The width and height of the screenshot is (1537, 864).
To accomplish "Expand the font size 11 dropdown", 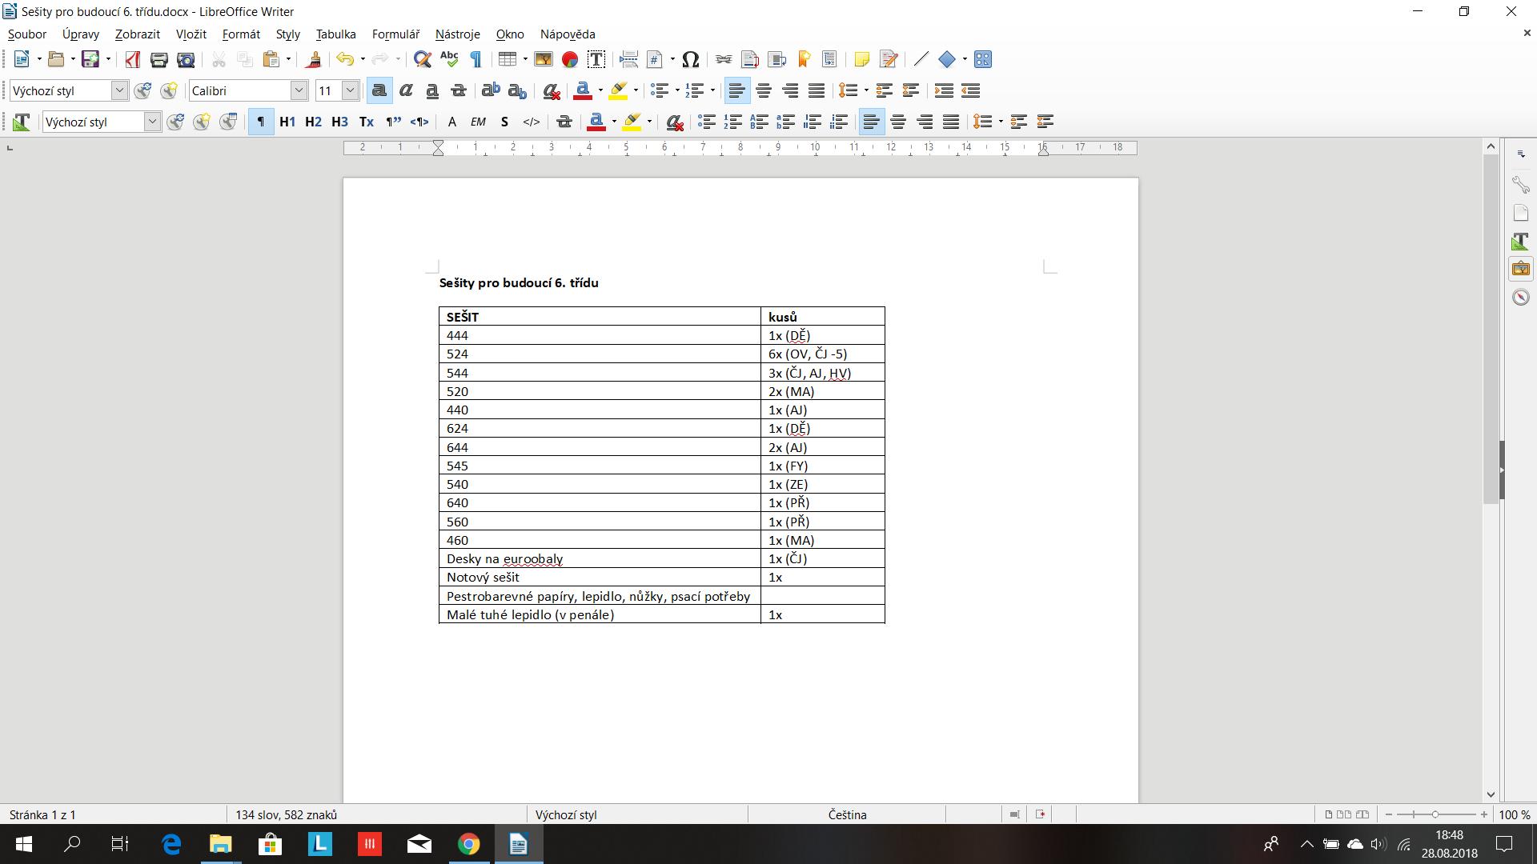I will coord(350,90).
